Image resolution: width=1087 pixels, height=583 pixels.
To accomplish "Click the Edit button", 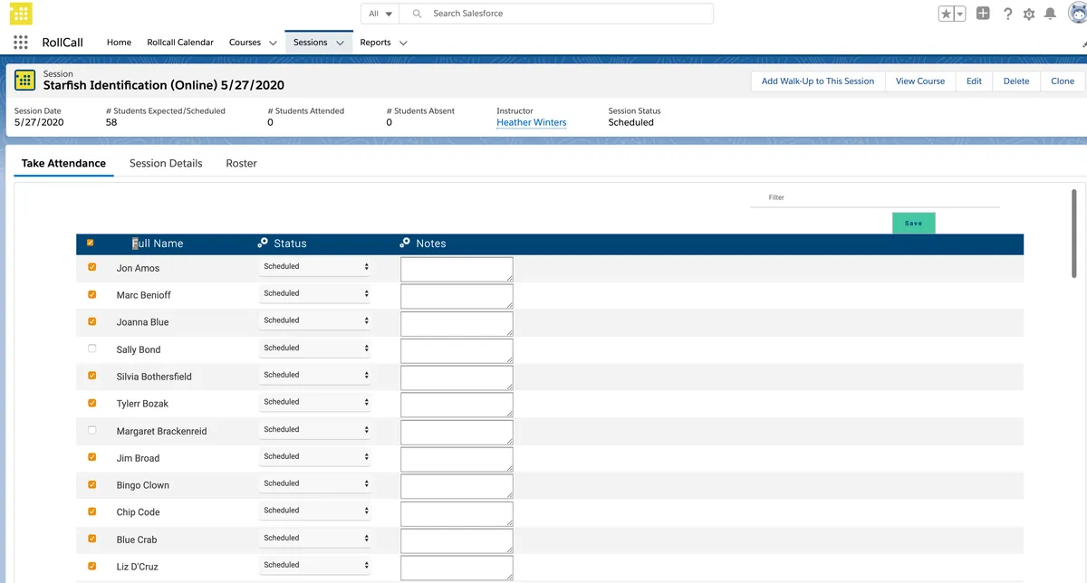I will click(974, 81).
